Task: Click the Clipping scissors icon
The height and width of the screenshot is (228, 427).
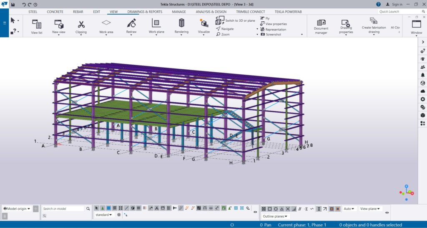Action: (x=81, y=24)
